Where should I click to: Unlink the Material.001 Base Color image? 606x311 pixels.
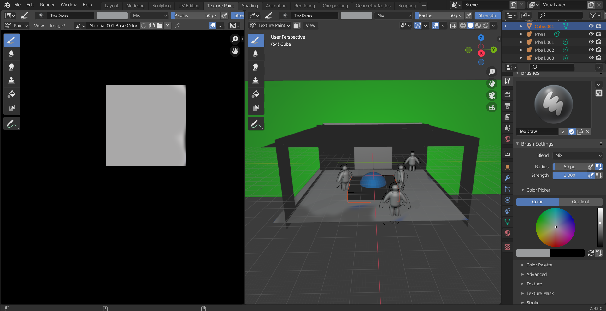tap(168, 26)
